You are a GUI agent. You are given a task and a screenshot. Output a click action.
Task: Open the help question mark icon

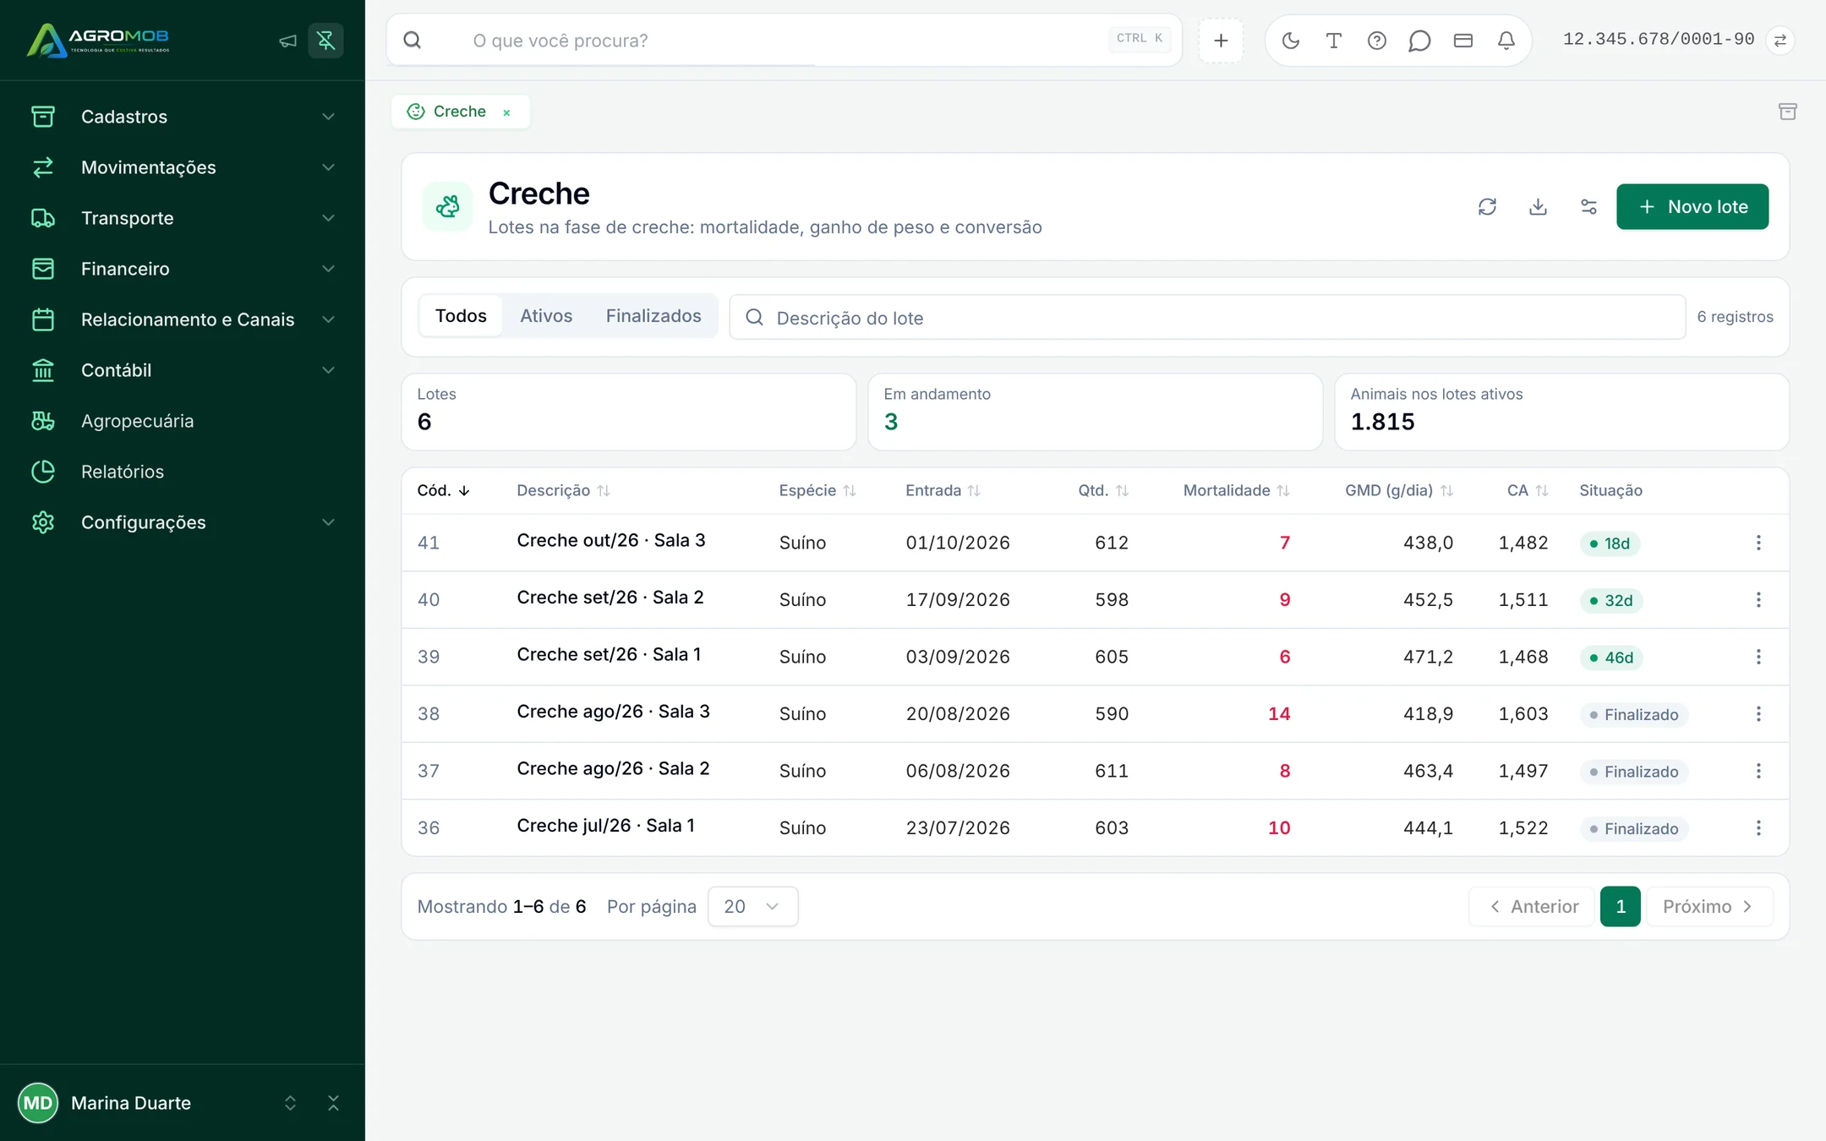(x=1376, y=41)
